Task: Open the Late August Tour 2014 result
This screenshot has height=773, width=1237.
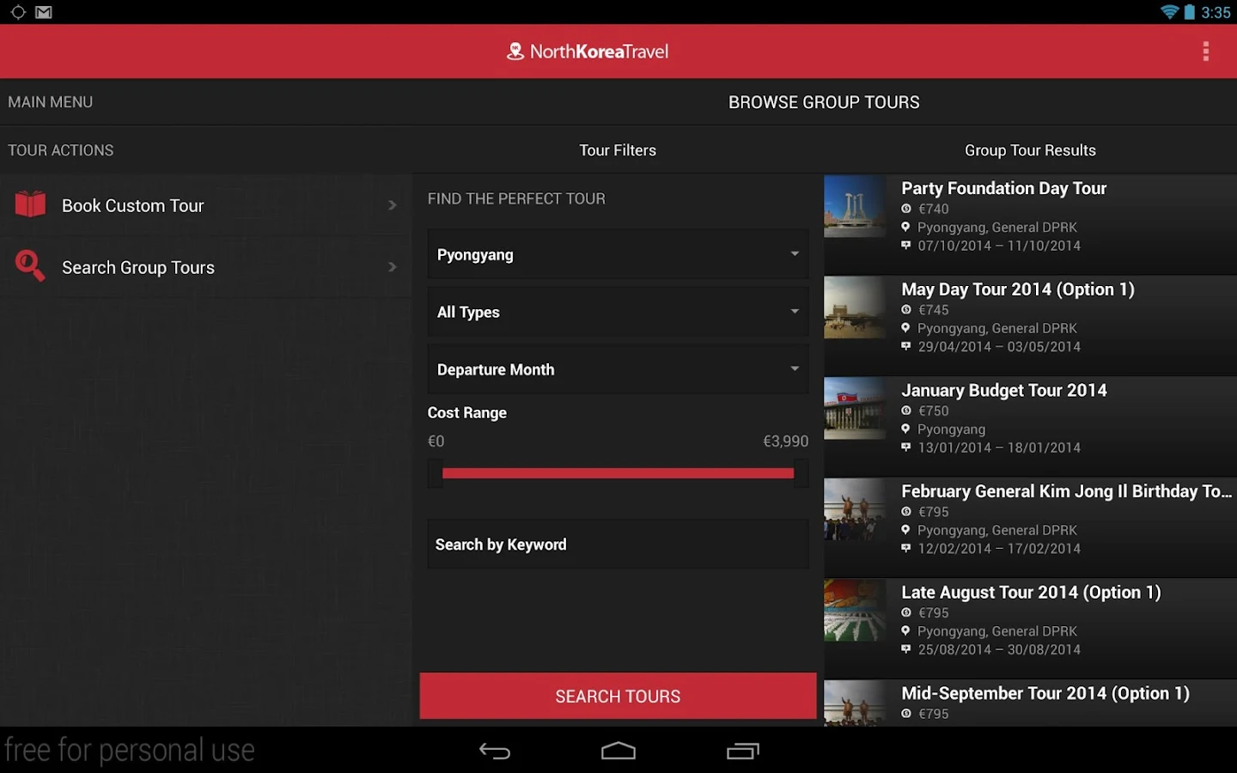Action: 1031,620
